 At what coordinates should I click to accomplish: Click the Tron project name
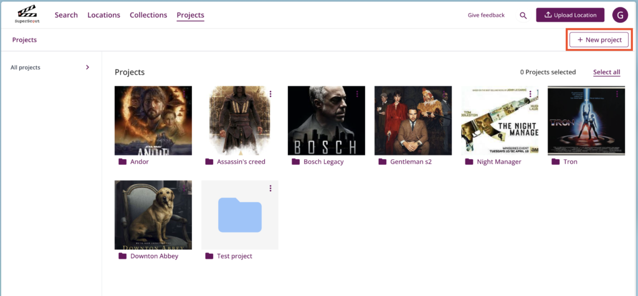coord(571,162)
